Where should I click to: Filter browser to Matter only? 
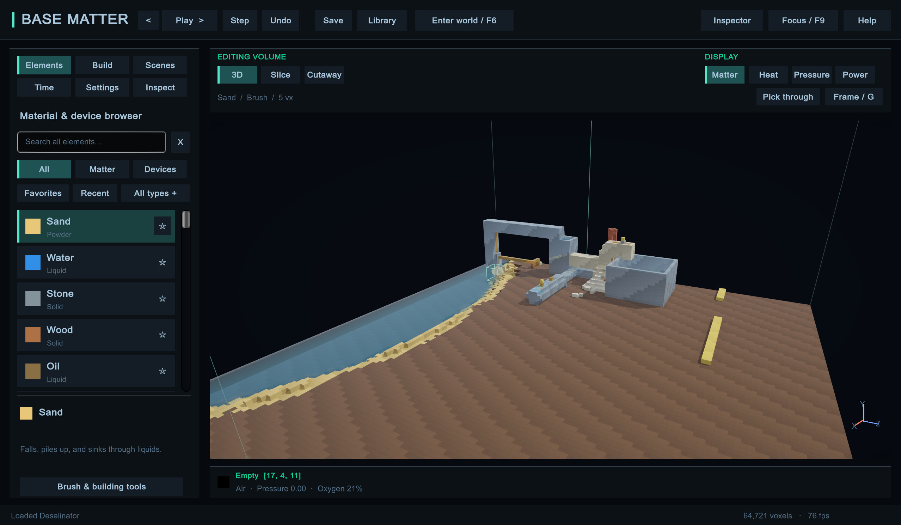tap(102, 169)
